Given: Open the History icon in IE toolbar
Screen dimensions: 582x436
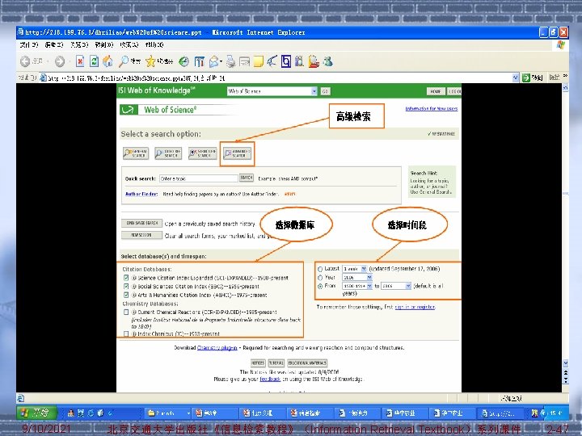Looking at the screenshot, I should pyautogui.click(x=183, y=61).
